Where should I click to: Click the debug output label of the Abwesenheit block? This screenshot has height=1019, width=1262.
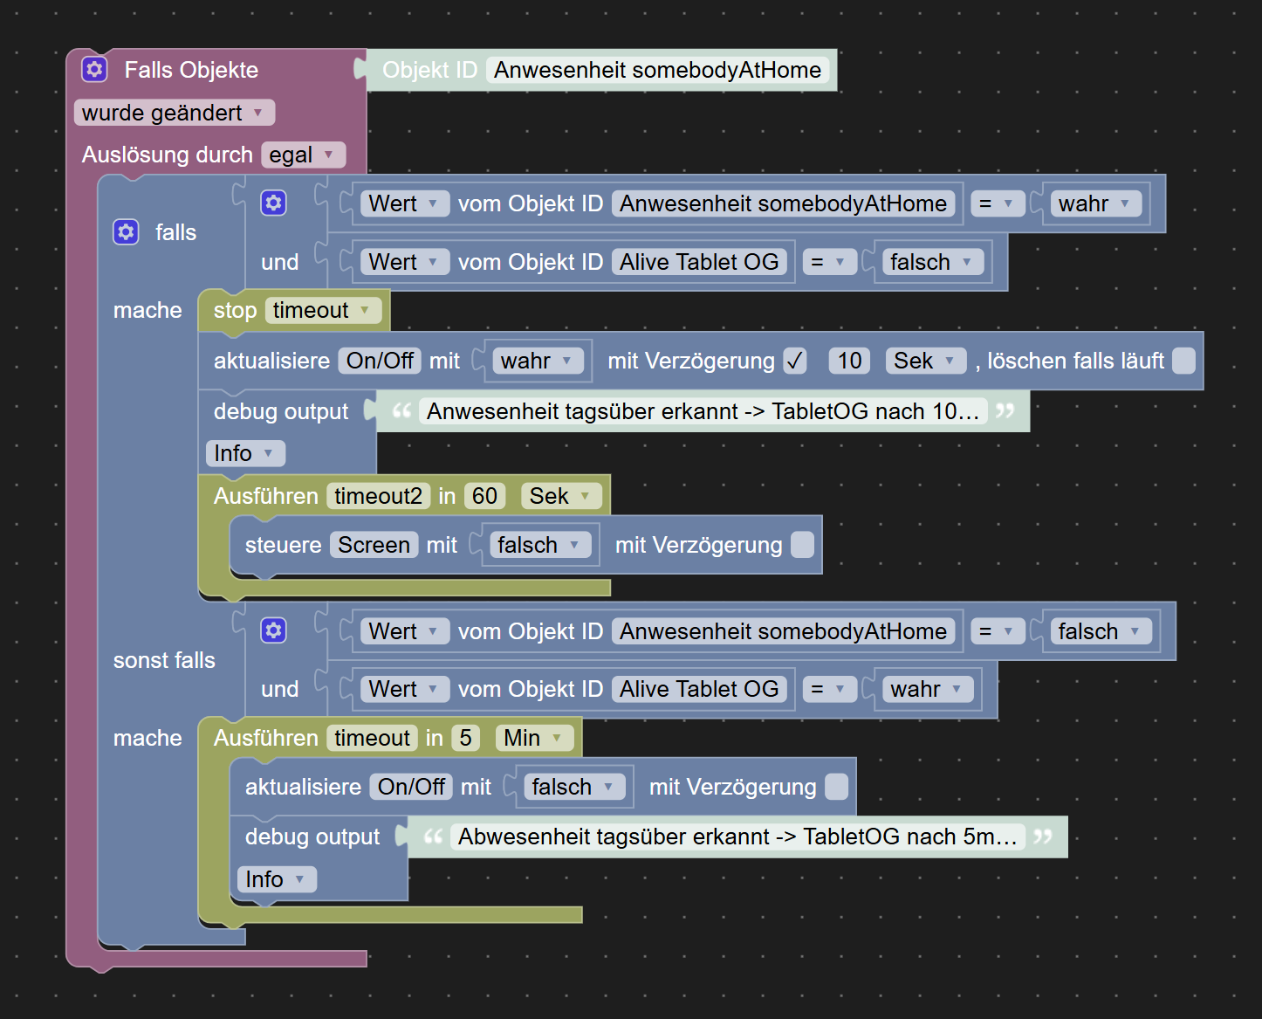pyautogui.click(x=312, y=837)
